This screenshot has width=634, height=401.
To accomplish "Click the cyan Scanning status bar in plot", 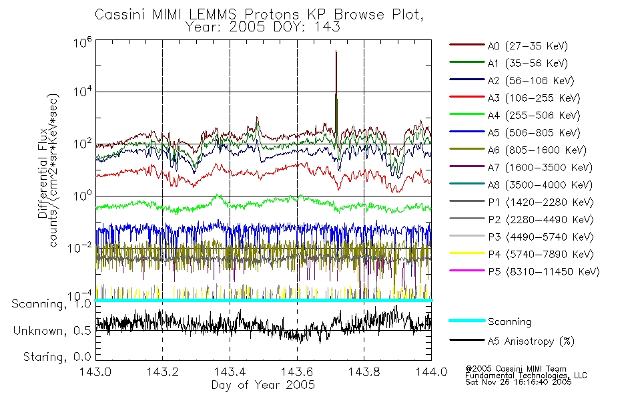I will [263, 300].
